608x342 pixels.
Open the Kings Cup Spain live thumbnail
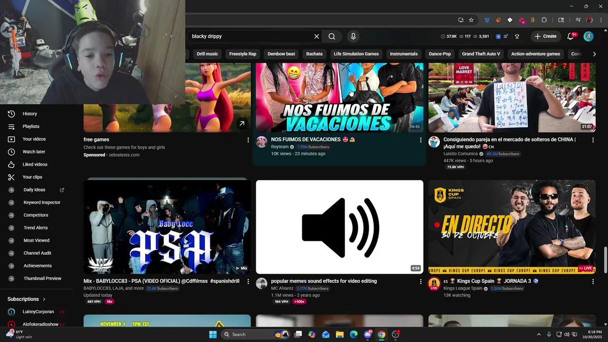[x=512, y=227]
